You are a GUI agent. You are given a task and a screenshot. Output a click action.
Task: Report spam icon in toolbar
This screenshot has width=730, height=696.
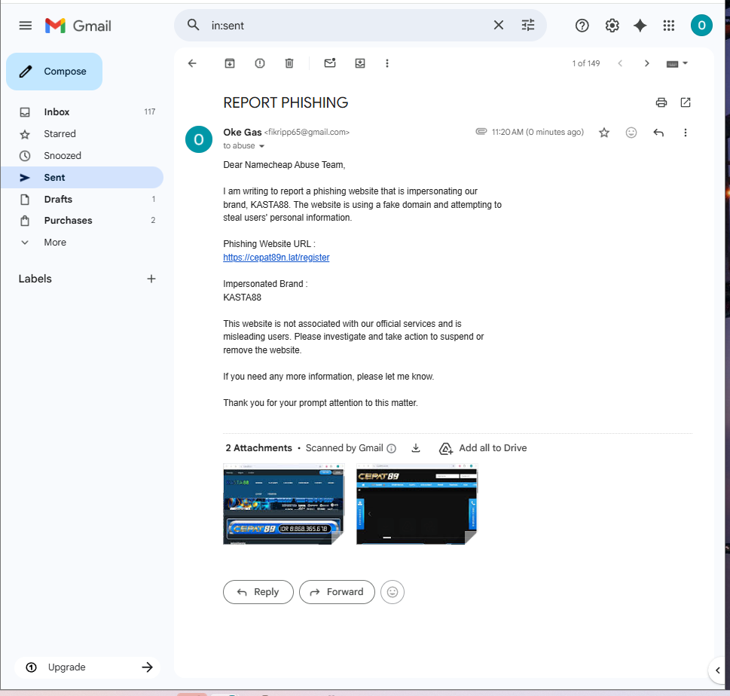[x=260, y=63]
